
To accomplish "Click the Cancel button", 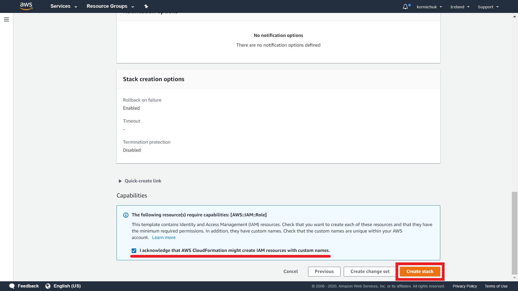I will (x=290, y=271).
